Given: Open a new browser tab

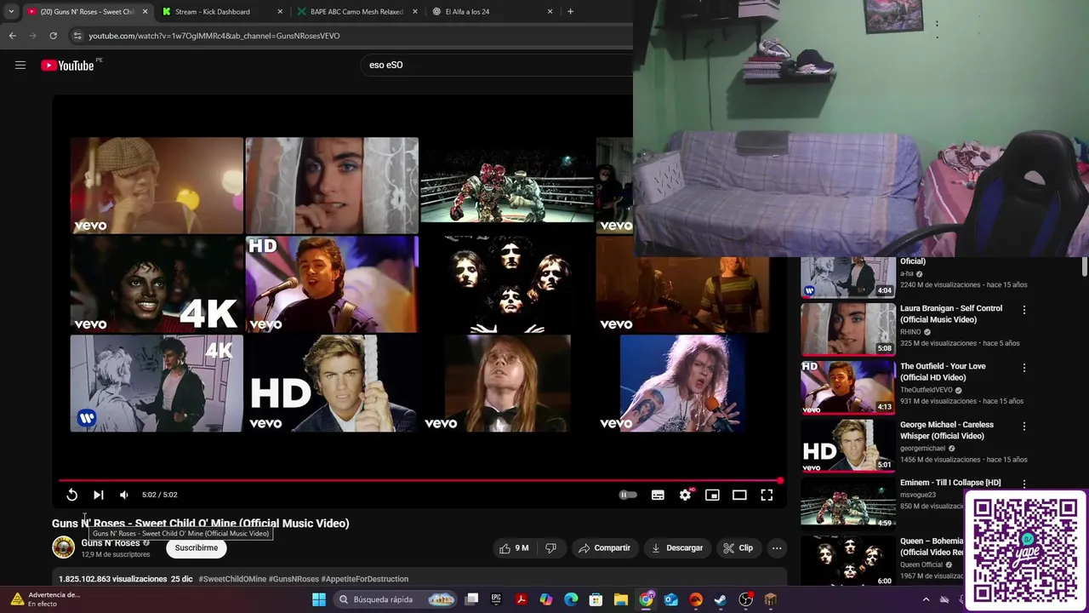Looking at the screenshot, I should coord(570,12).
